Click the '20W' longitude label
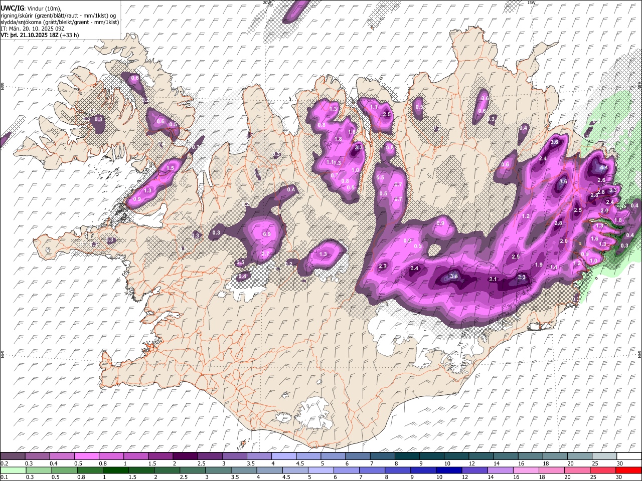 click(x=266, y=3)
